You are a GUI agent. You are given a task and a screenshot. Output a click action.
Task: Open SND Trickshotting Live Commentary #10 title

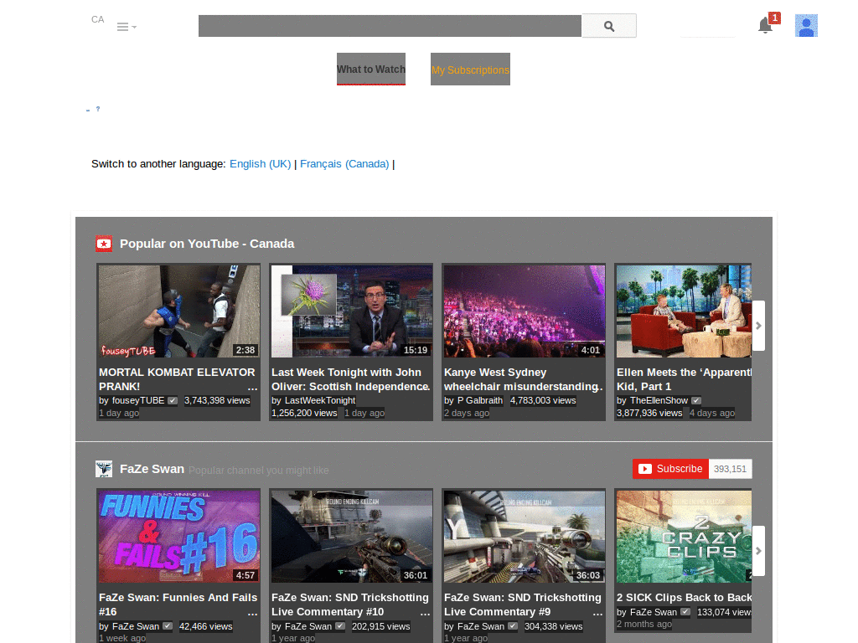click(350, 604)
